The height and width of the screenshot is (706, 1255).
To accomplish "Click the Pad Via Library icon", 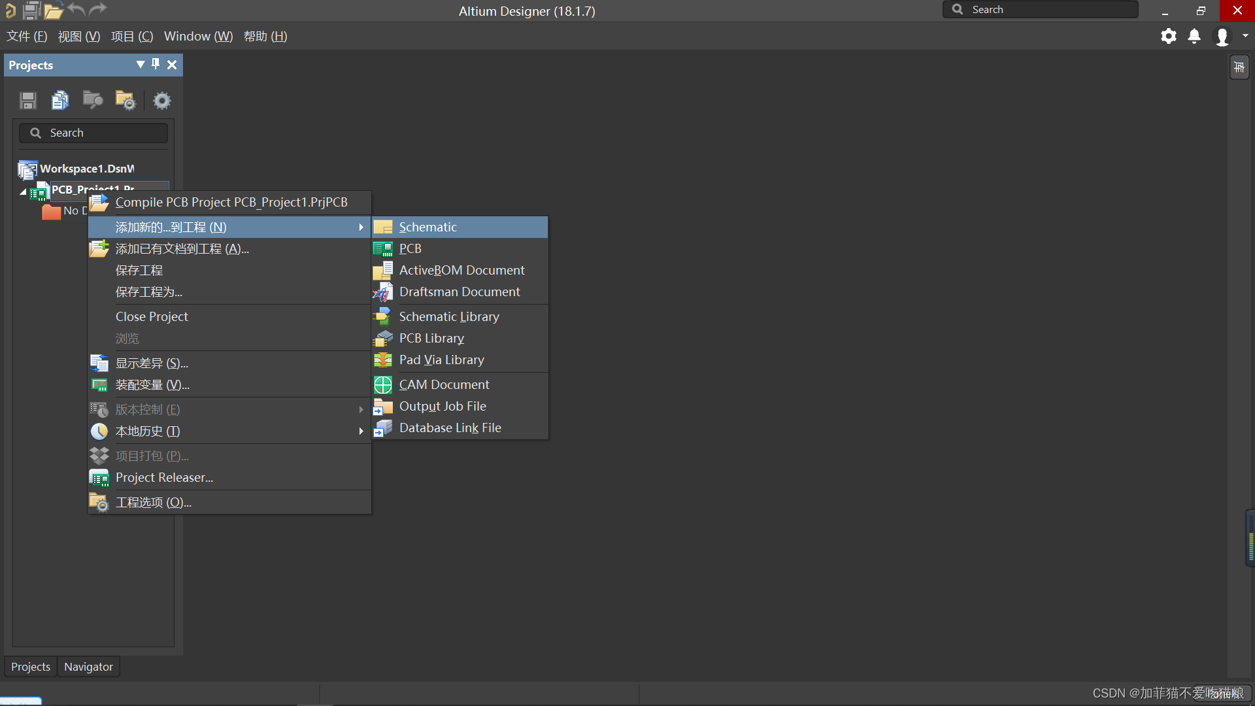I will 384,360.
